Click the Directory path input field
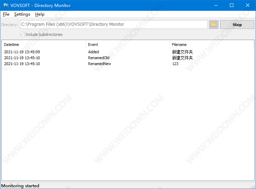The height and width of the screenshot is (189, 256). [x=114, y=25]
